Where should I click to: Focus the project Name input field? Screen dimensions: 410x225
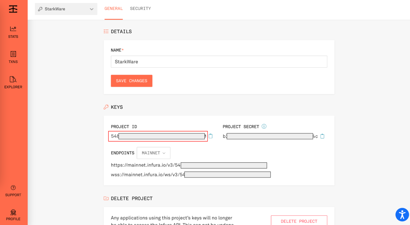tap(219, 62)
